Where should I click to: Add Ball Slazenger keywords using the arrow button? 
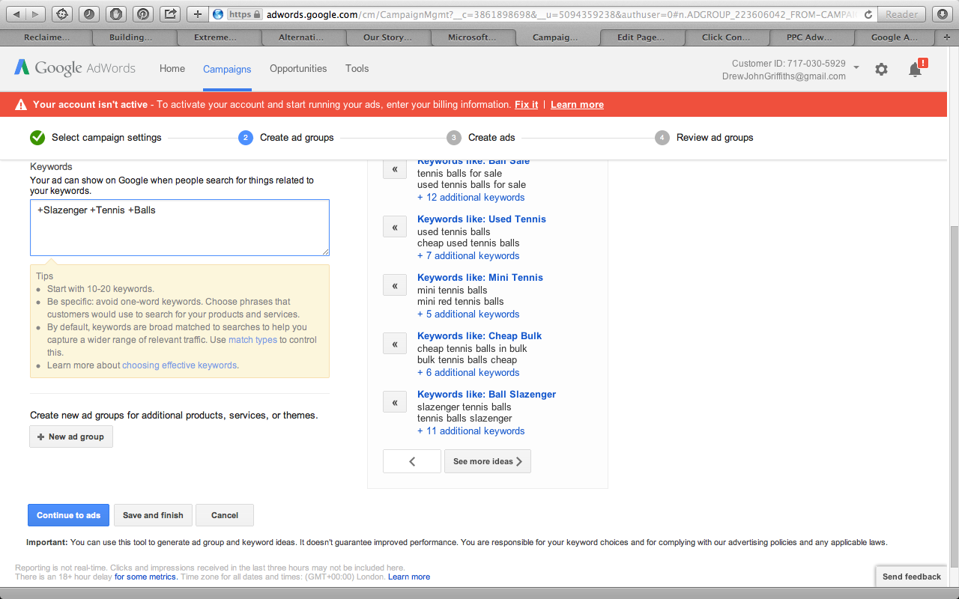[x=395, y=402]
